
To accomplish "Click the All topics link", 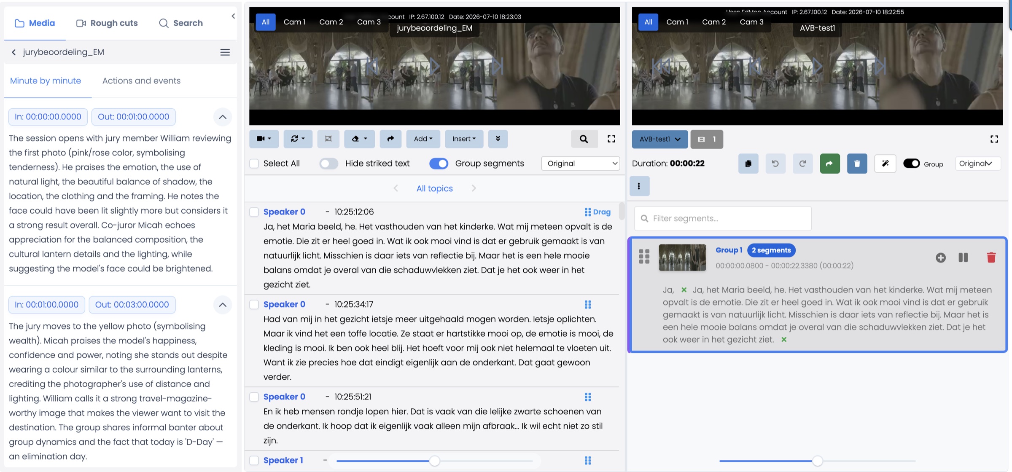I will (x=434, y=188).
